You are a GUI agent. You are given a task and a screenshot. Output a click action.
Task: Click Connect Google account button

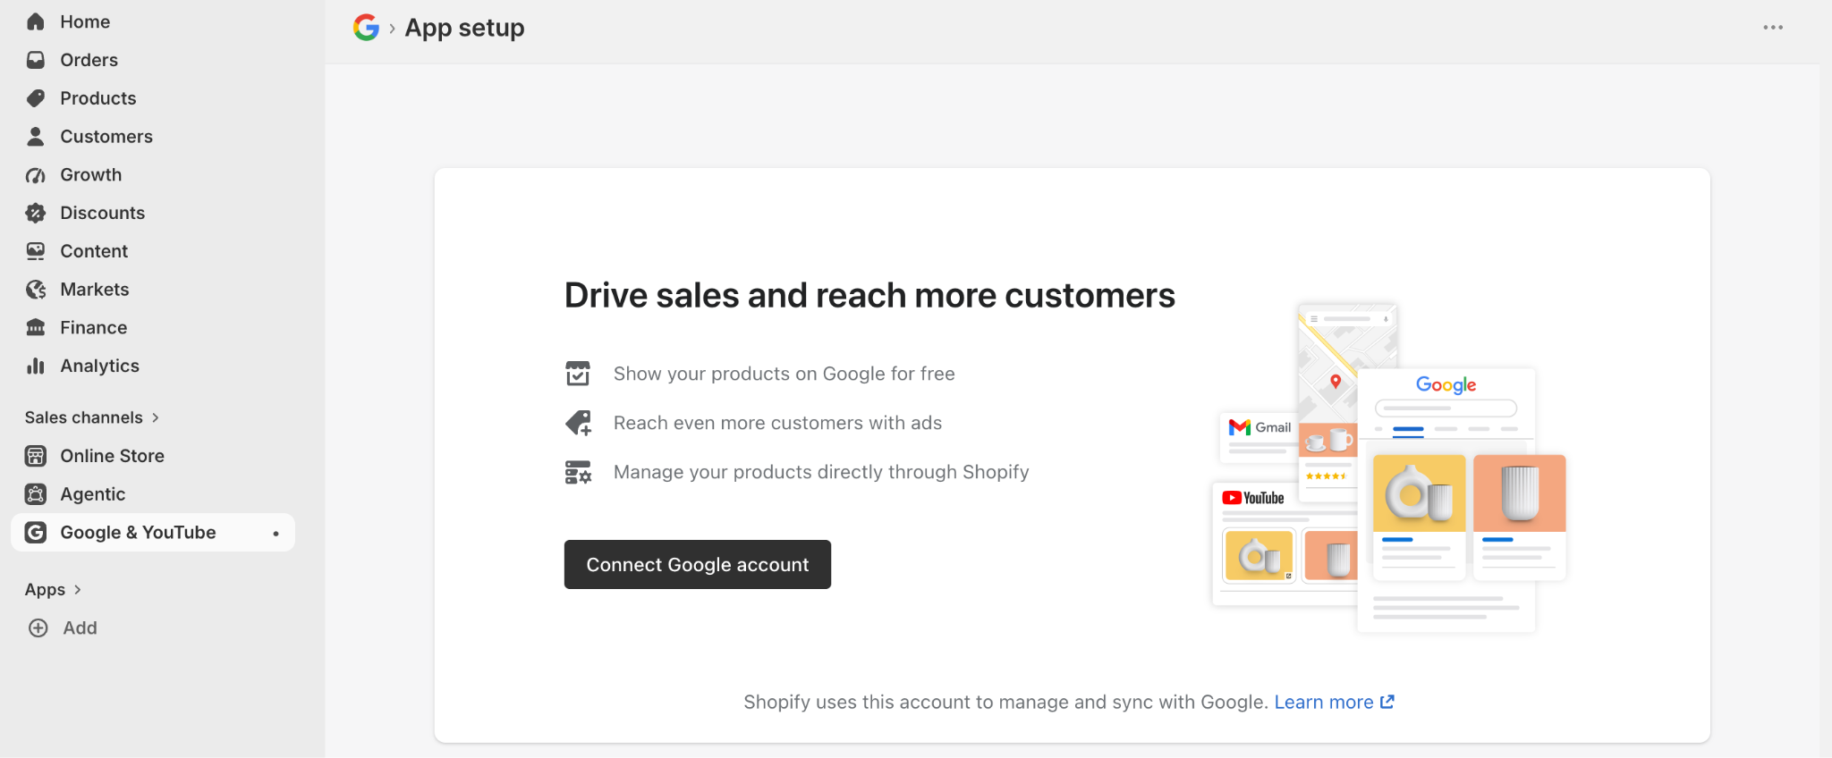pos(698,564)
